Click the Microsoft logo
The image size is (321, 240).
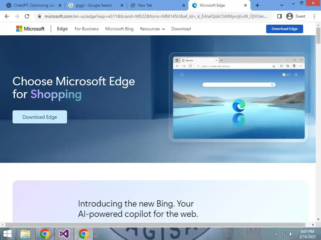(30, 29)
